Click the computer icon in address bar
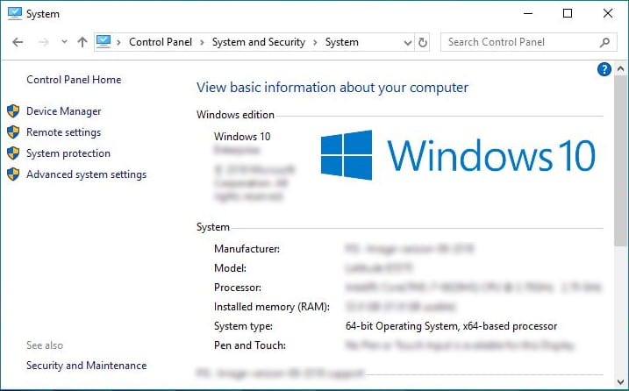Image resolution: width=629 pixels, height=391 pixels. click(x=104, y=42)
